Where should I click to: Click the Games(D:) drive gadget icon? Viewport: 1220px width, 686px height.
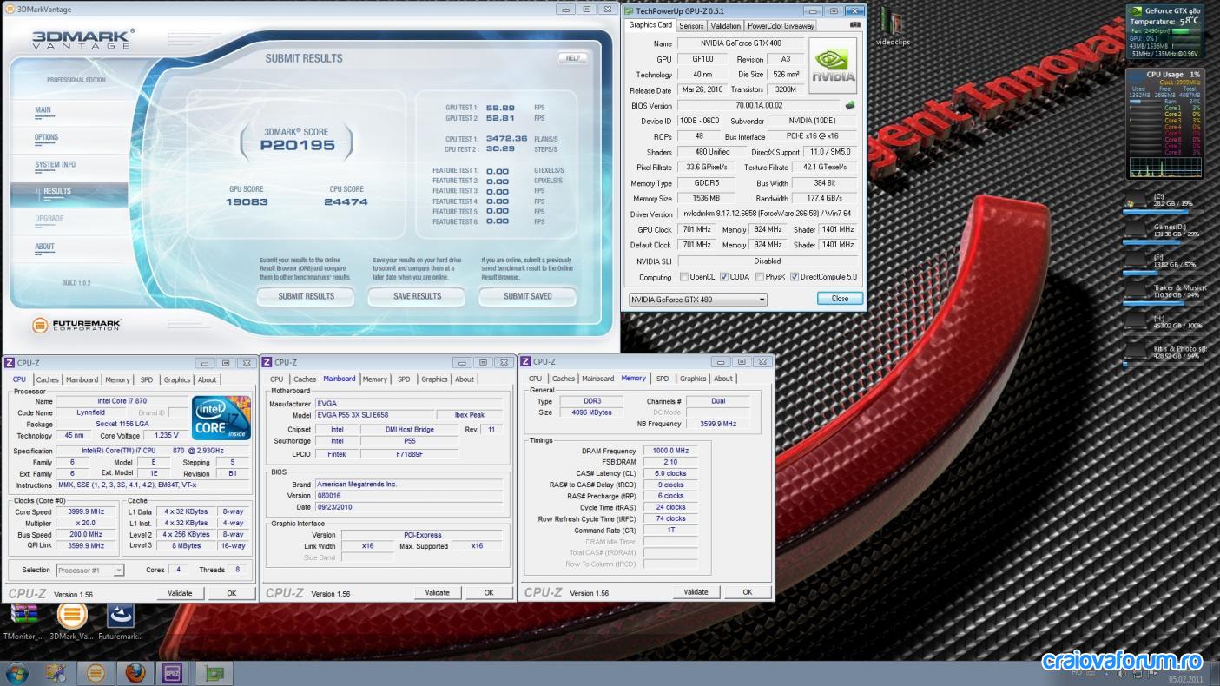coord(1137,230)
